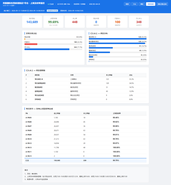
Task: Click the 348 (77.7%) label
Action: coord(78,47)
